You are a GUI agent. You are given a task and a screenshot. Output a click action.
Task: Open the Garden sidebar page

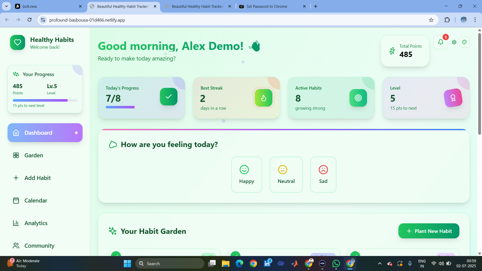(x=34, y=155)
